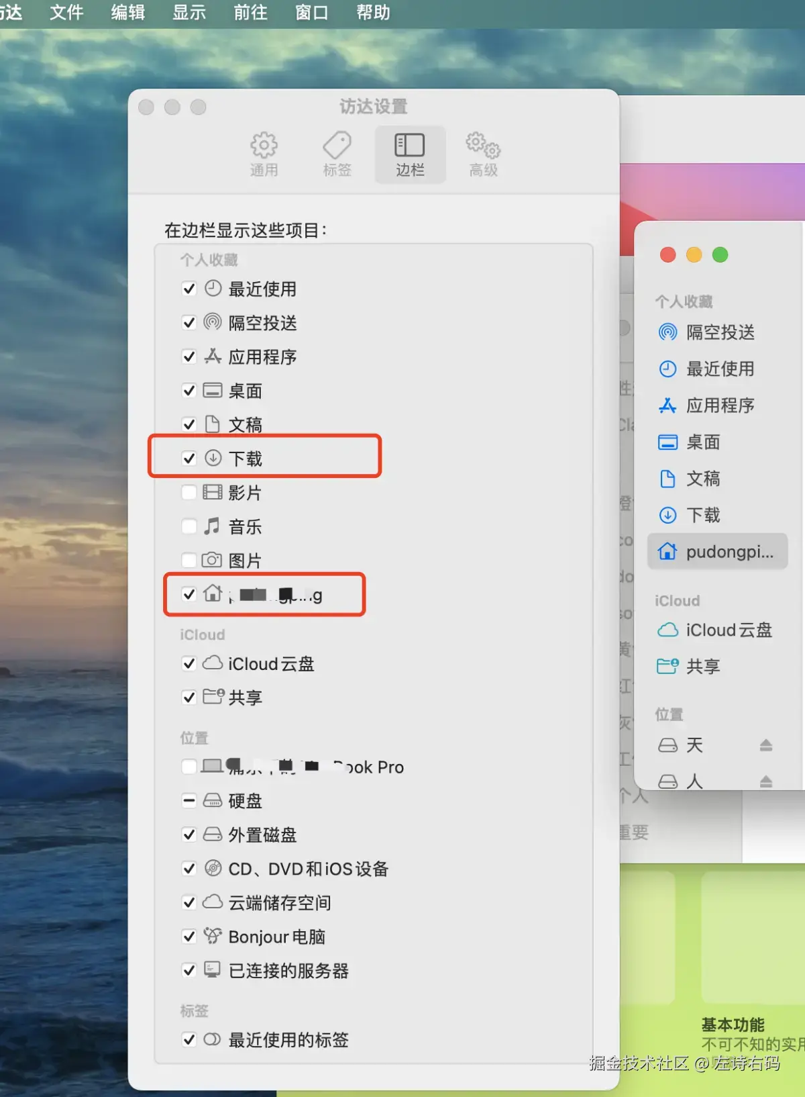
Task: Open the 帮助 menu in the menu bar
Action: [373, 12]
